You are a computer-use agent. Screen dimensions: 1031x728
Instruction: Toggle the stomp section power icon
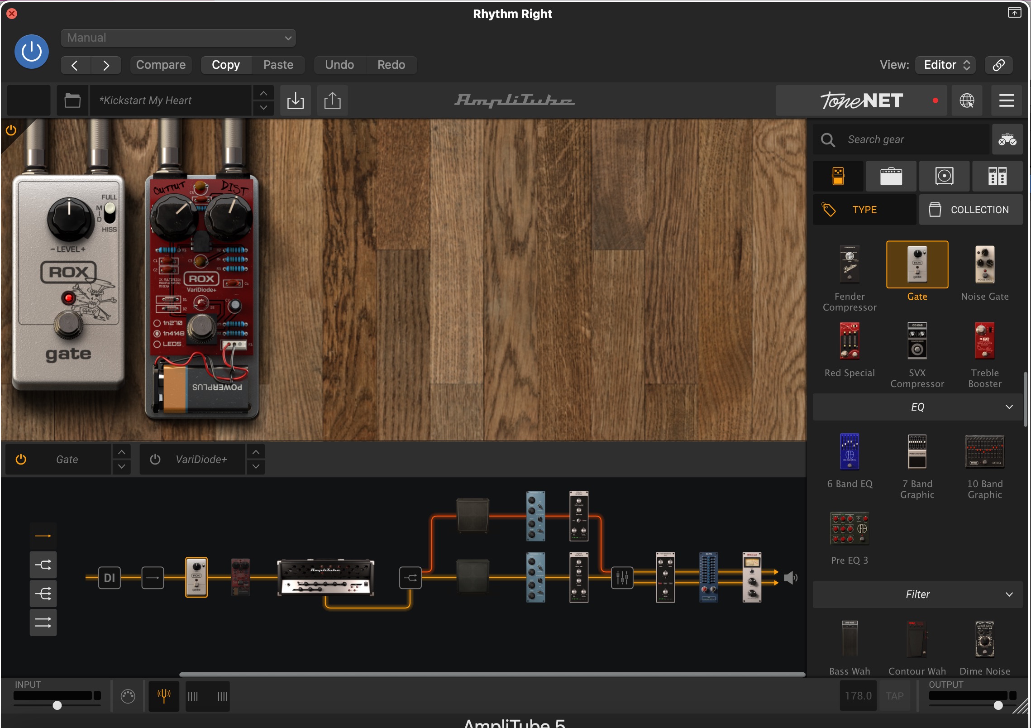pyautogui.click(x=11, y=130)
